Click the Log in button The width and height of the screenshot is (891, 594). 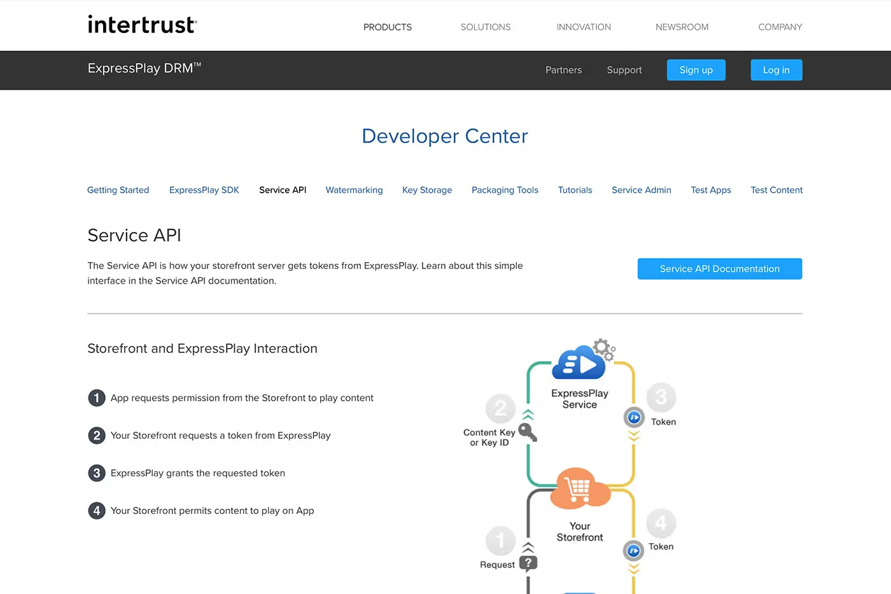click(x=776, y=70)
